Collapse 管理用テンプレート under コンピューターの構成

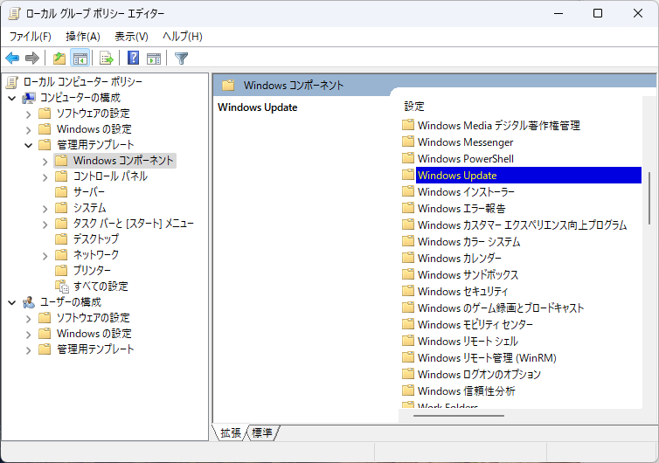(28, 145)
